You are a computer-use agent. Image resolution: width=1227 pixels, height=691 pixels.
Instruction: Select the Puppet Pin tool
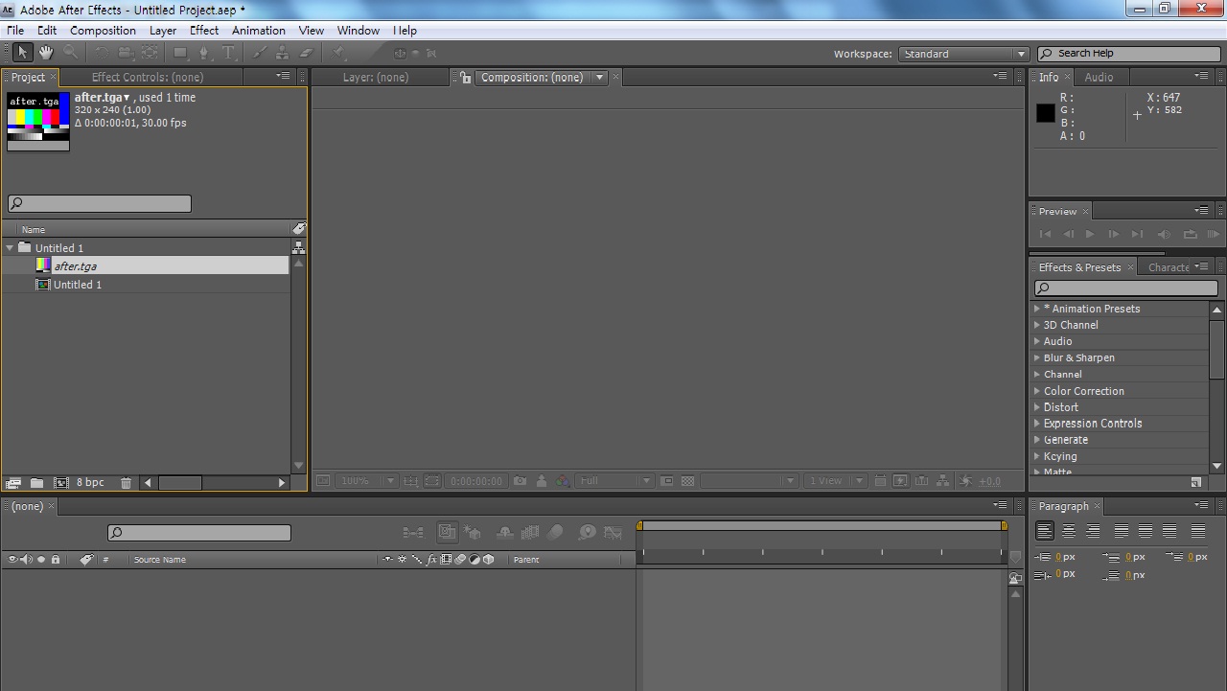[337, 53]
